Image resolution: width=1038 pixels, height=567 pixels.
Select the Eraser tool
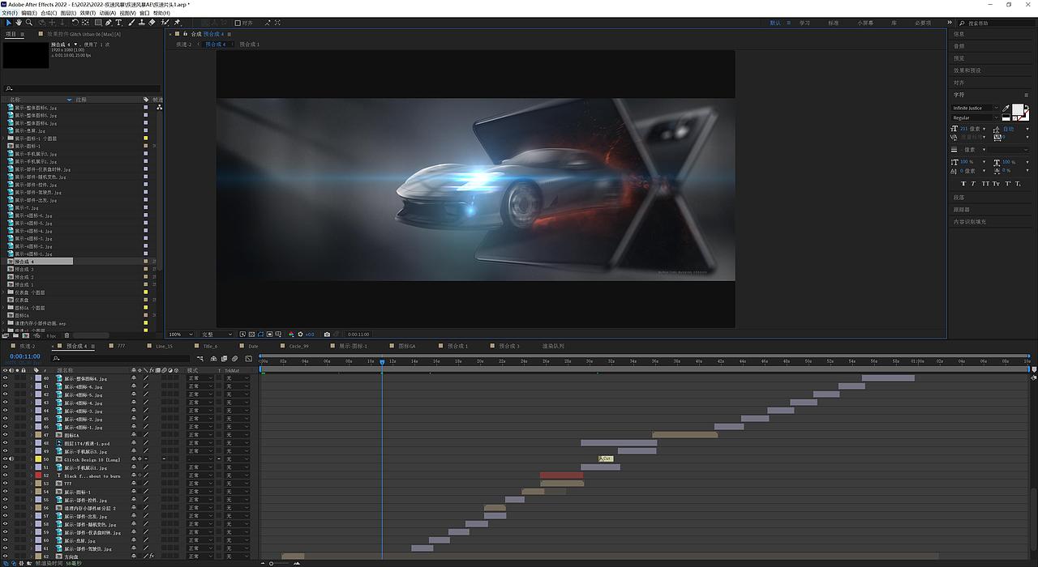152,23
